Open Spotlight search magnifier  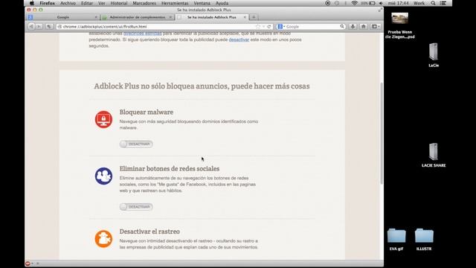point(433,3)
